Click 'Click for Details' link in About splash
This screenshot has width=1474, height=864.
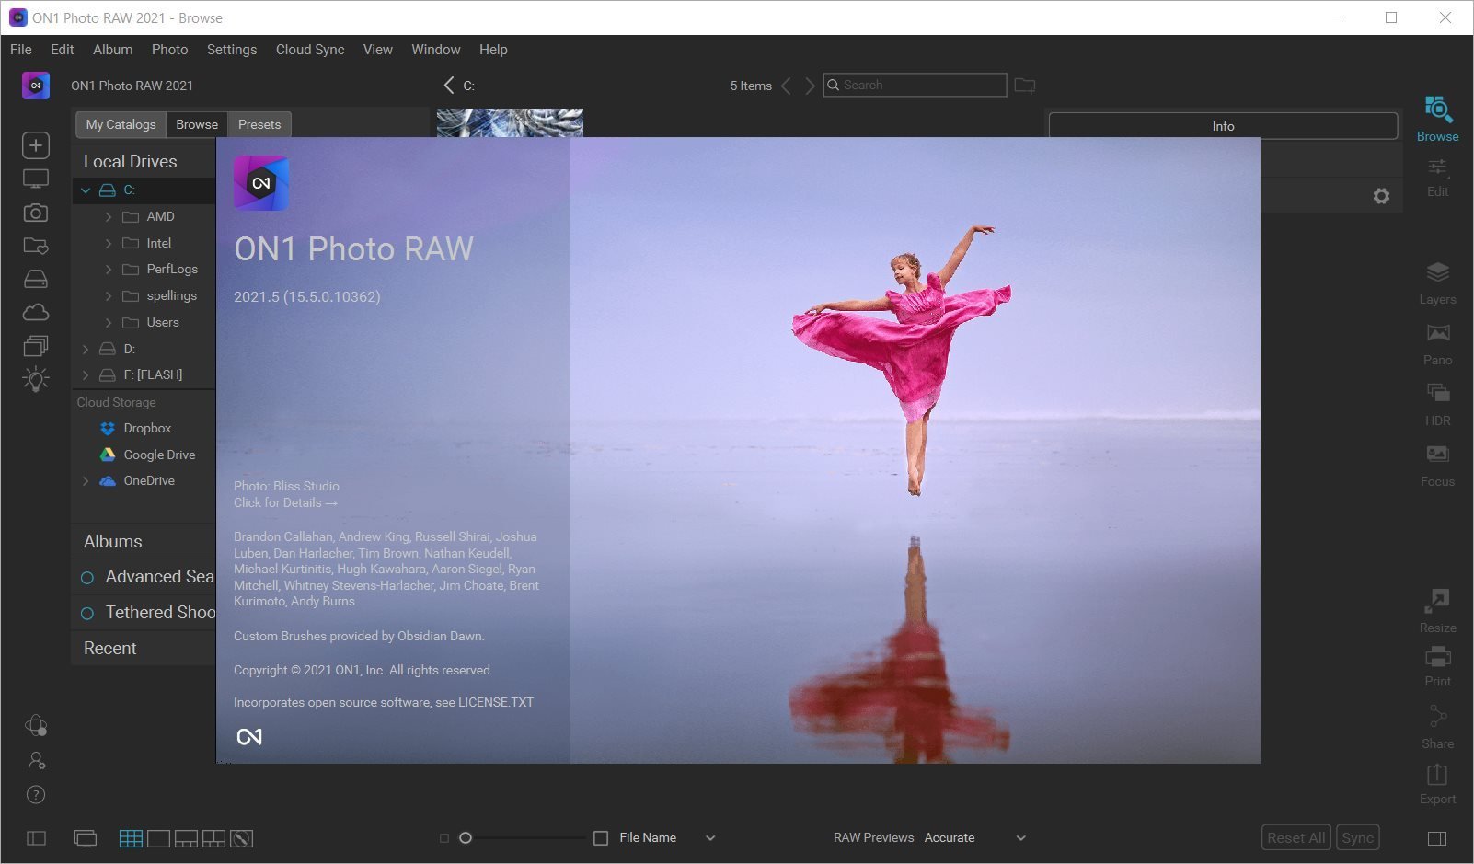click(285, 502)
